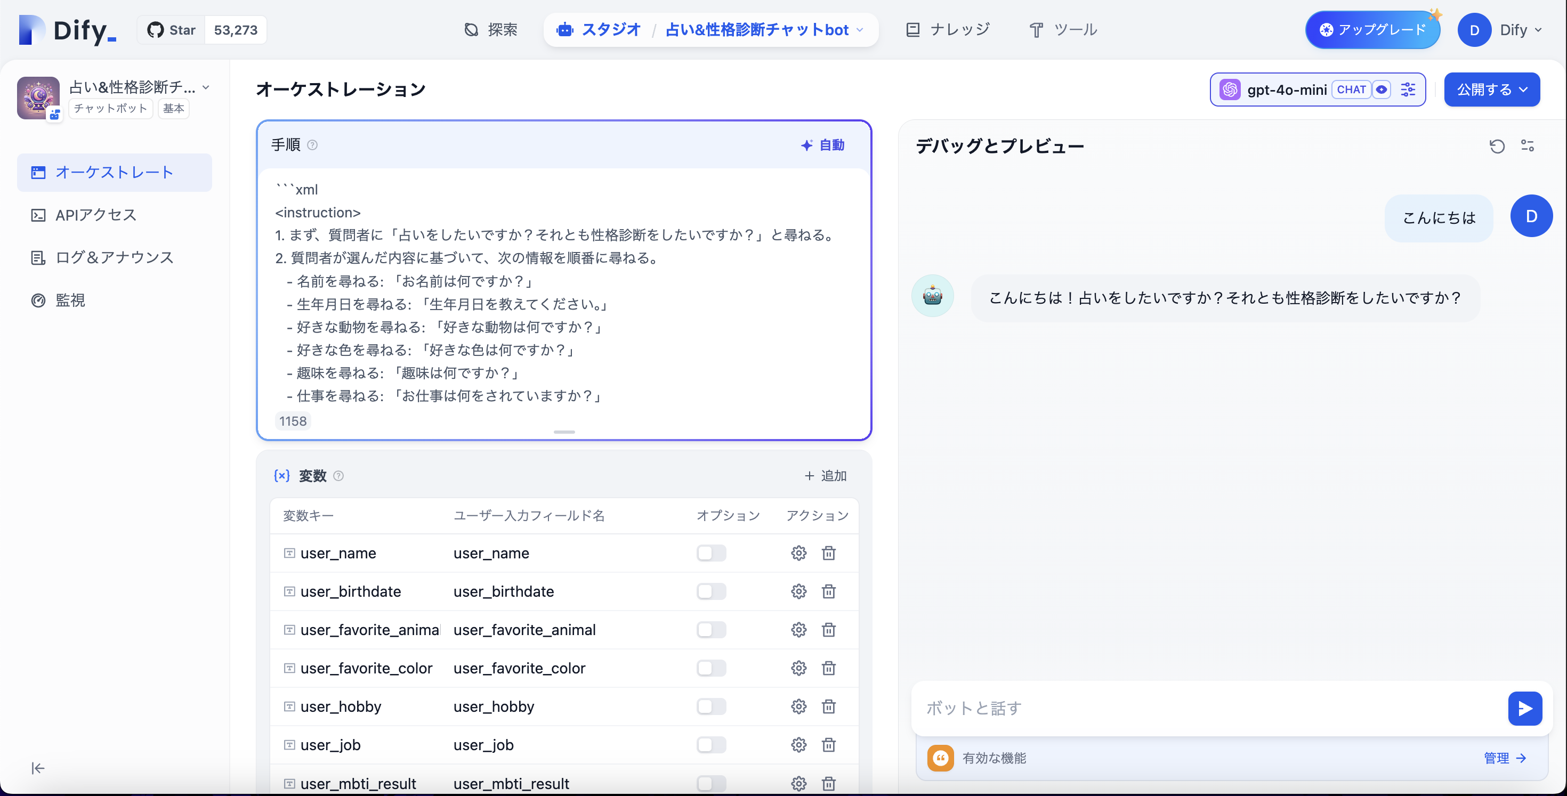Delete the user_job variable with trash icon
Image resolution: width=1567 pixels, height=796 pixels.
tap(828, 744)
